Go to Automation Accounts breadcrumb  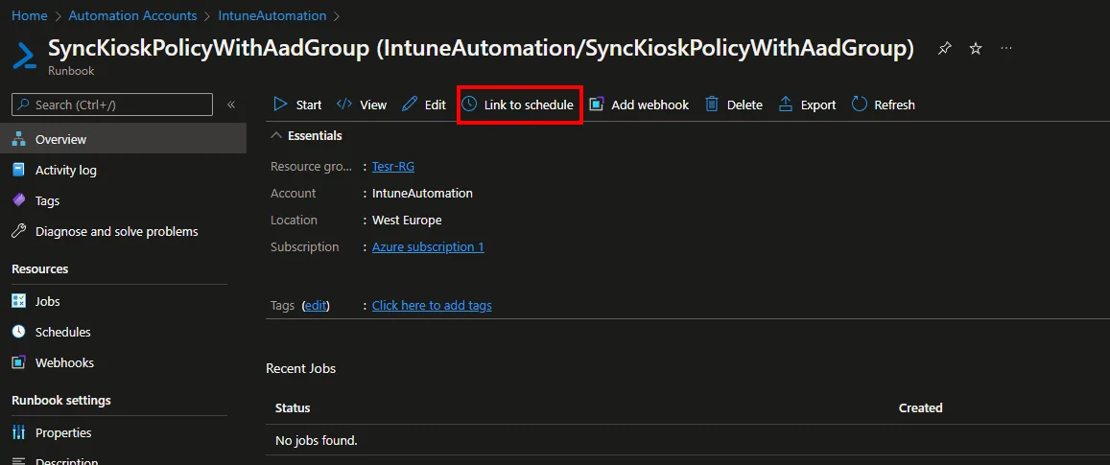click(132, 15)
